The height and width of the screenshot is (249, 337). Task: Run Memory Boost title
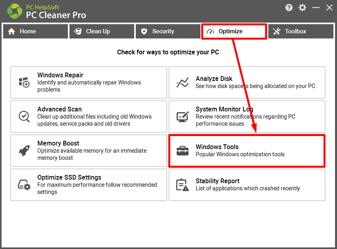tap(58, 144)
